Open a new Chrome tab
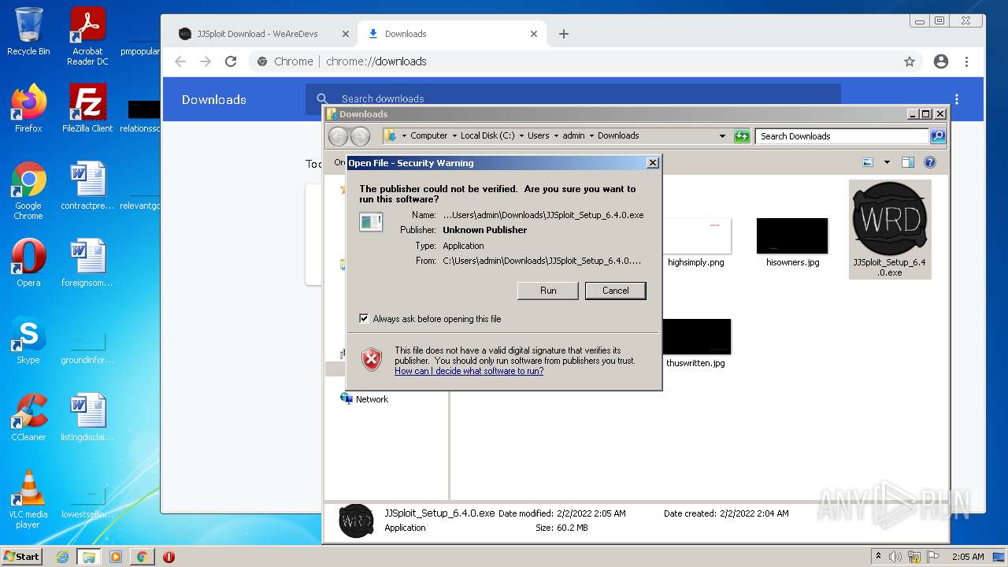This screenshot has height=567, width=1008. point(563,34)
